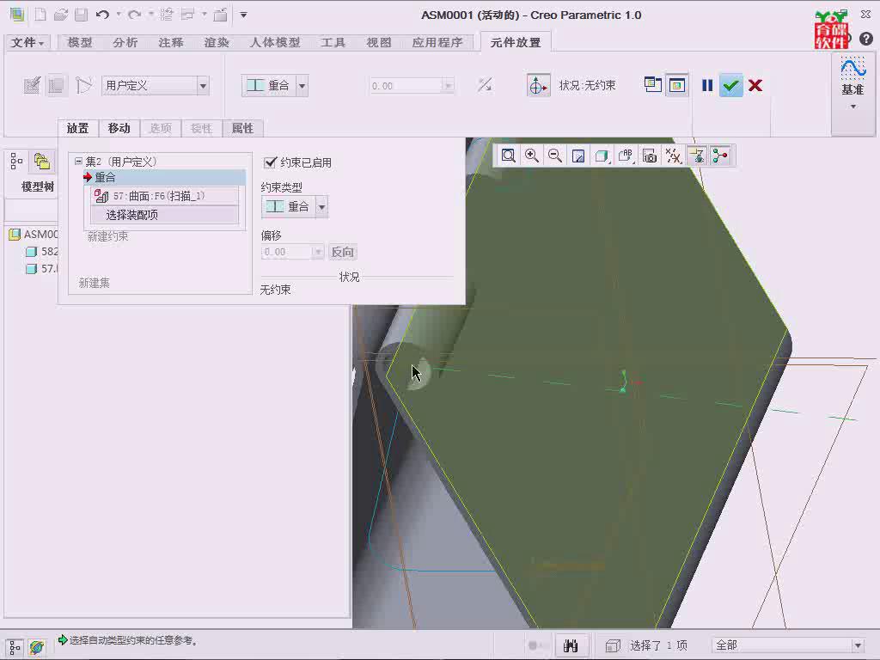Switch to the 工具 ribbon tab
Image resolution: width=880 pixels, height=660 pixels.
pos(333,42)
